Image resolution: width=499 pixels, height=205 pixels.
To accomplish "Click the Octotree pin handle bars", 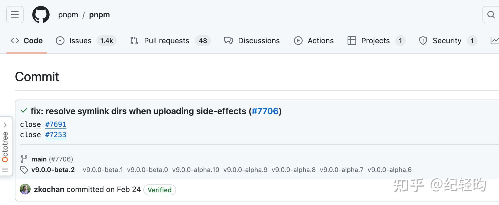I will tap(5, 170).
